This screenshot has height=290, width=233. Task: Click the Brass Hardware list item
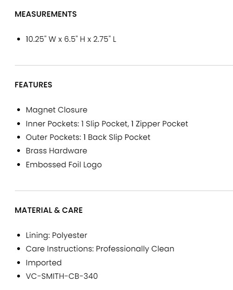pos(56,151)
